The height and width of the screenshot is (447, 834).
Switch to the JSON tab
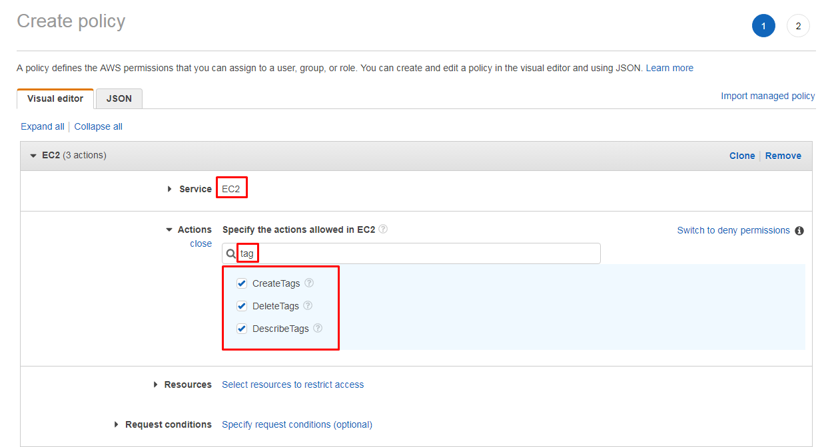119,98
